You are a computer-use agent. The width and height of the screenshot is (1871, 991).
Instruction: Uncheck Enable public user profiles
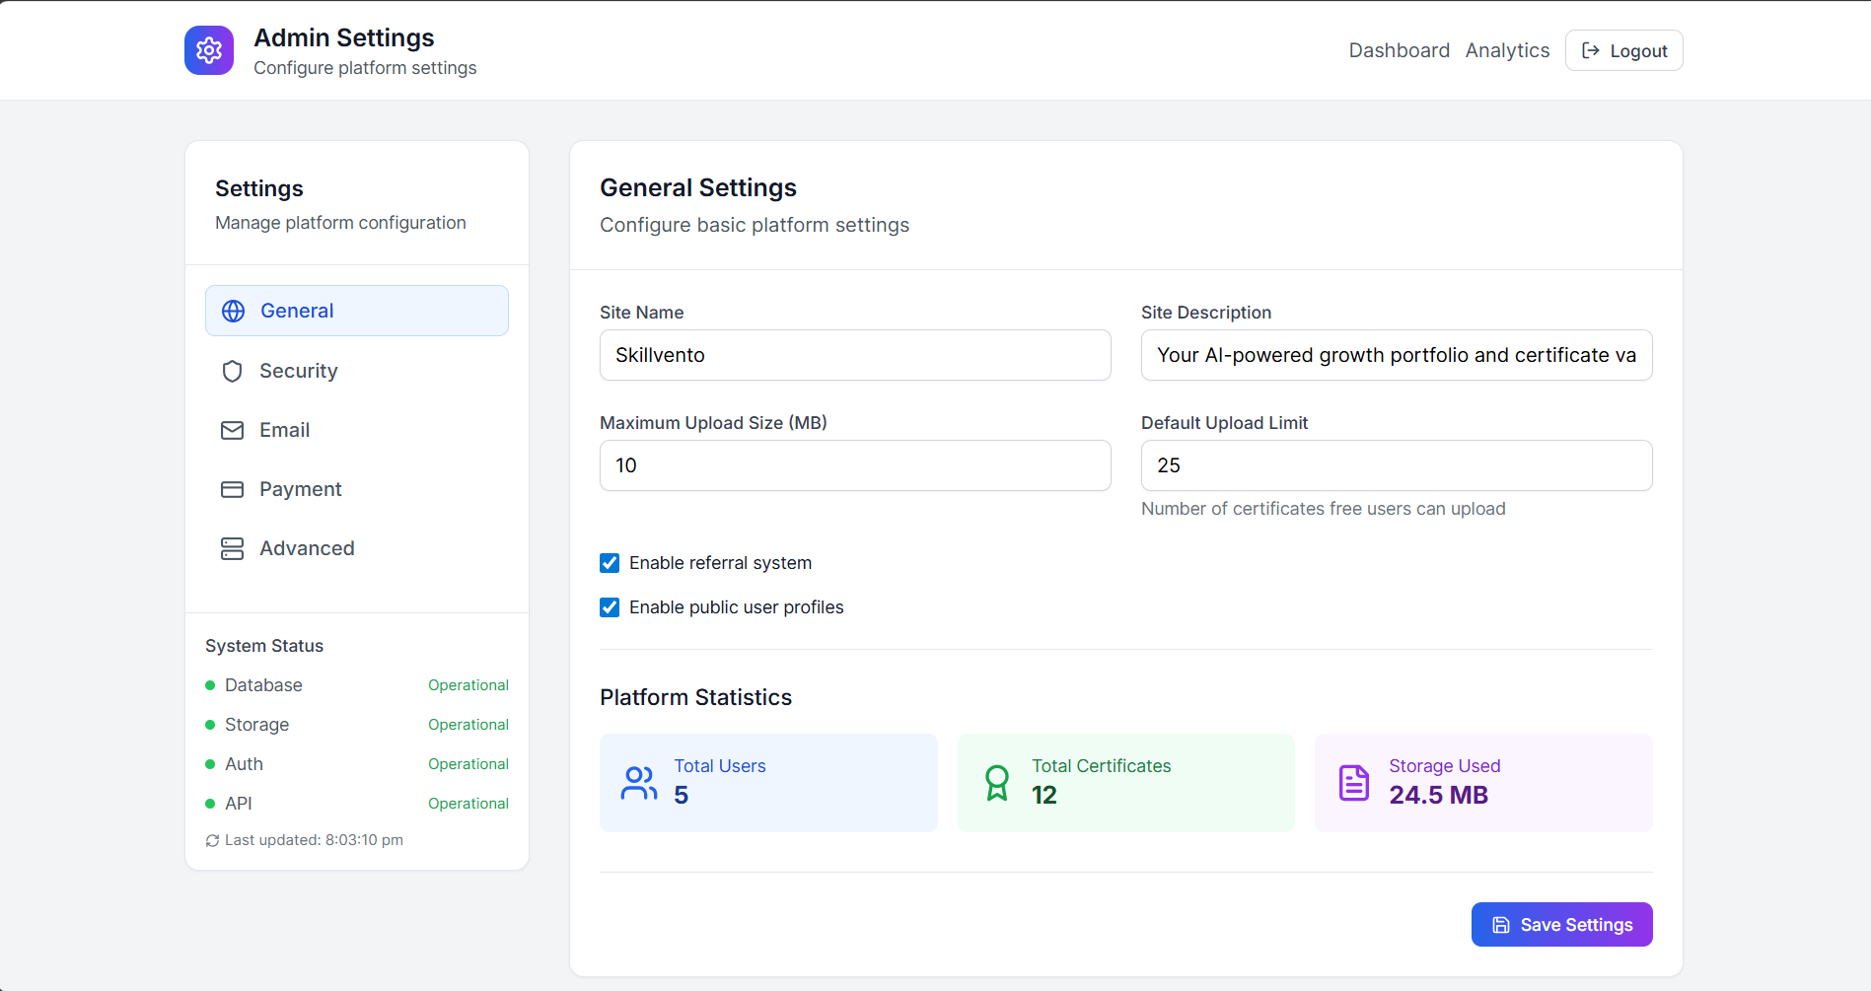point(610,607)
